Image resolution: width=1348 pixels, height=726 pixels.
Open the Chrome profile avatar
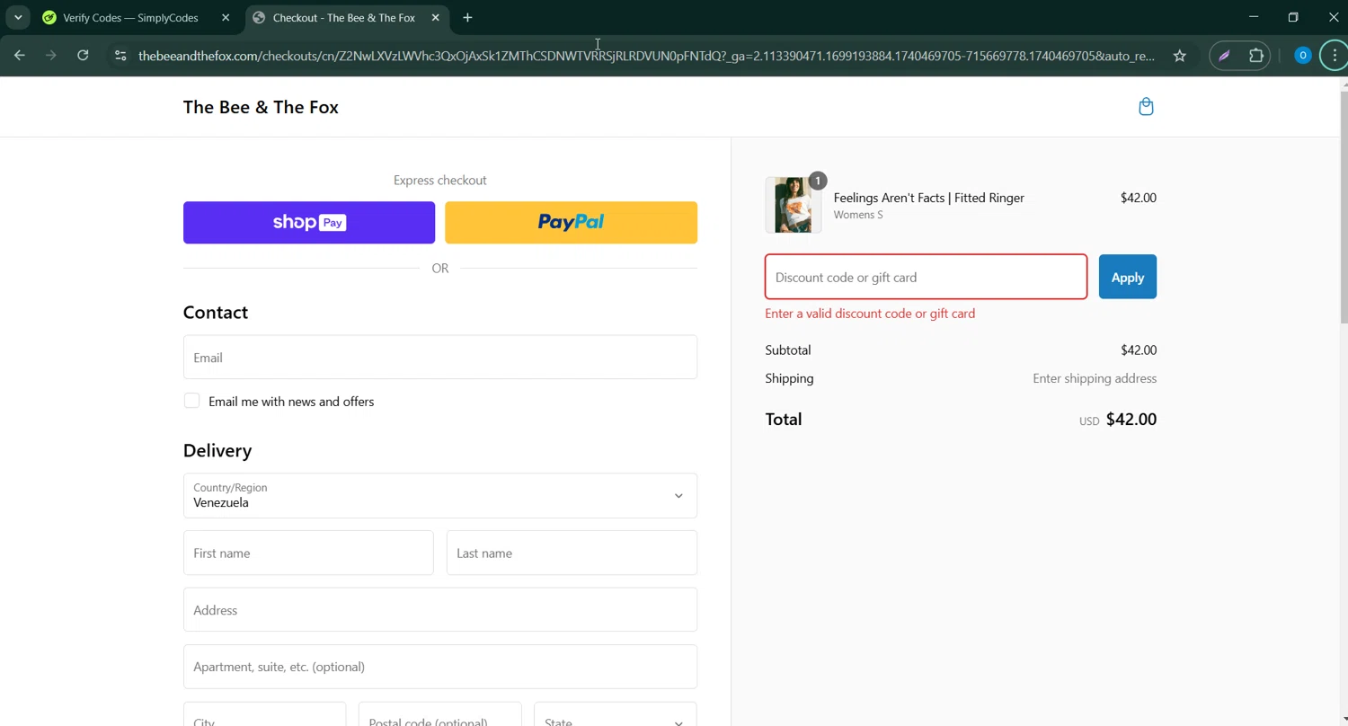click(1302, 56)
